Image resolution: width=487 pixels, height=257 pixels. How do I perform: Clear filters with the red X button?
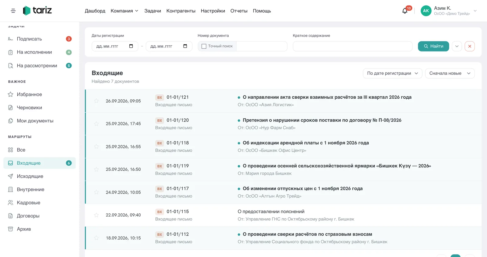coord(470,46)
